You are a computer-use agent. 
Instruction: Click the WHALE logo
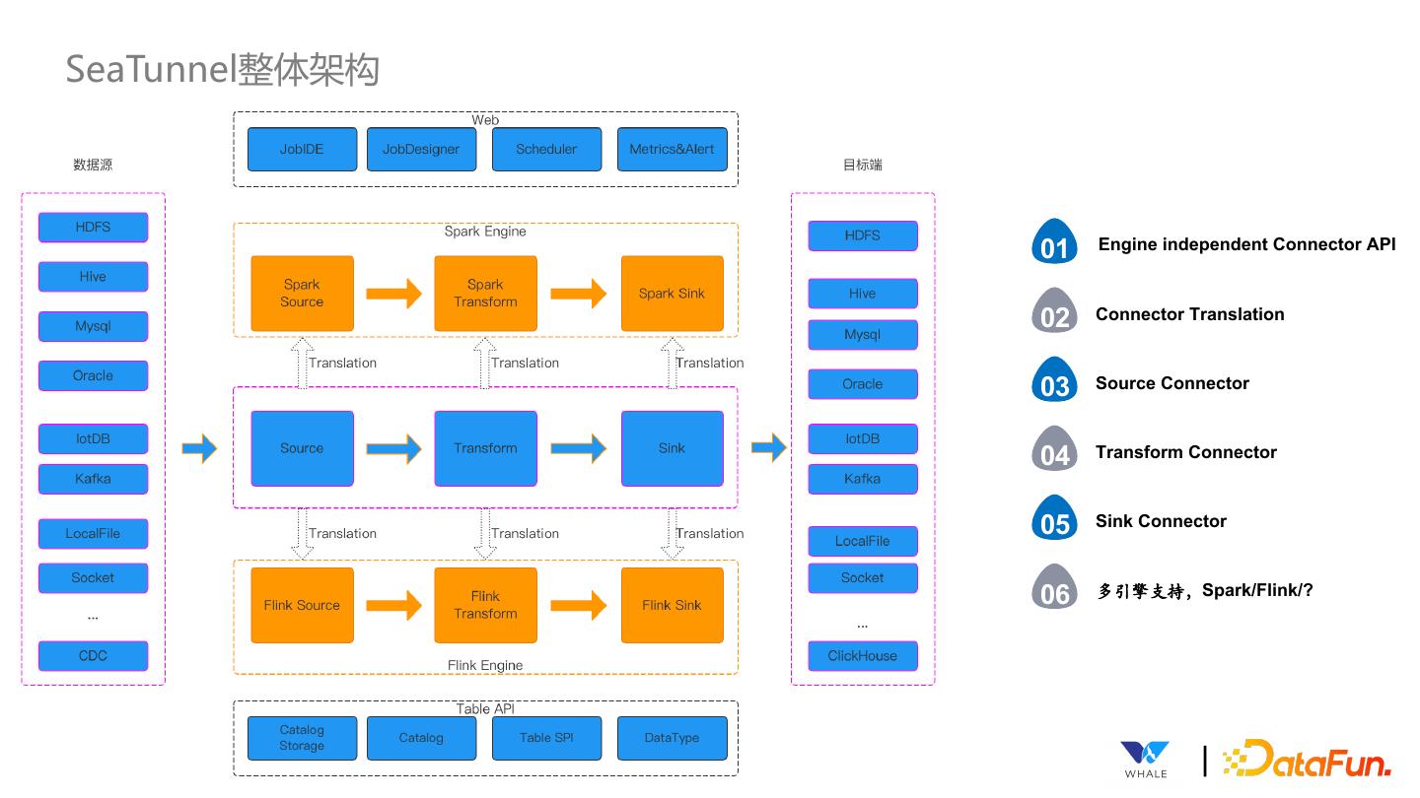tap(1144, 757)
